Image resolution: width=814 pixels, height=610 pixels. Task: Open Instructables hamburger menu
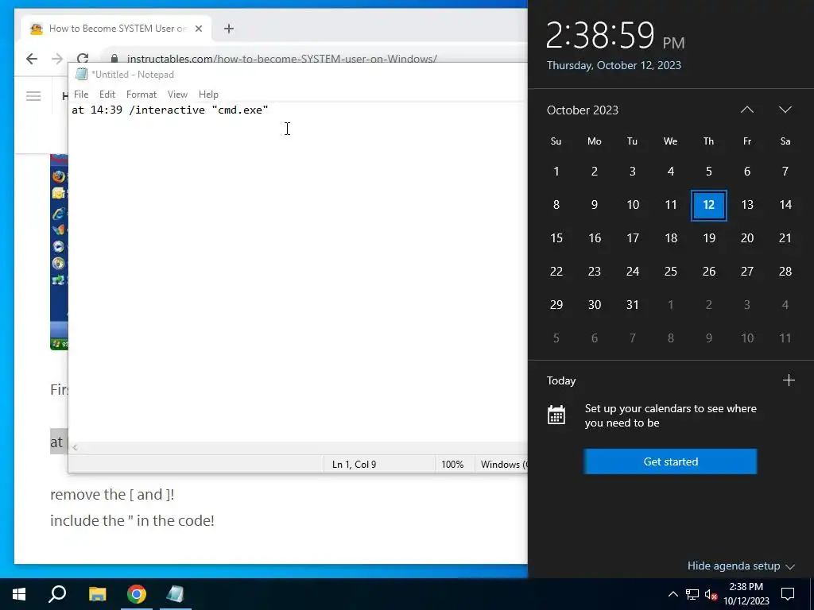(x=33, y=96)
